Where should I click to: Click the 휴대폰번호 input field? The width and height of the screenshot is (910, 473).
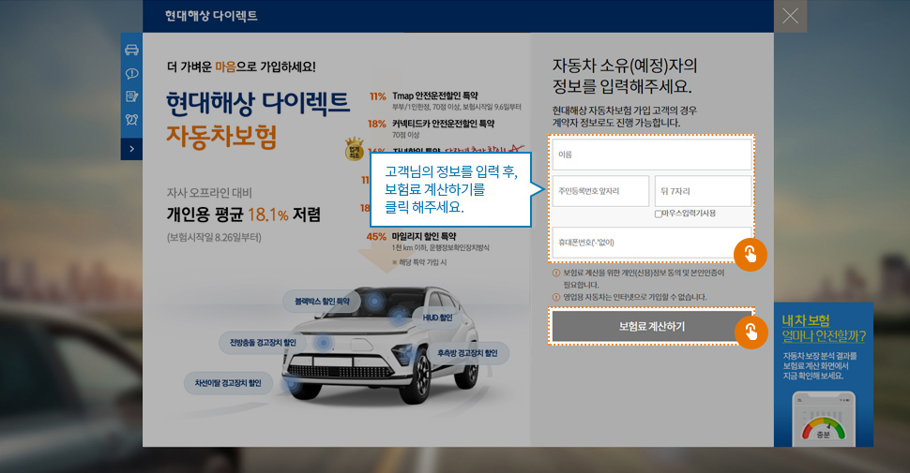click(x=652, y=243)
